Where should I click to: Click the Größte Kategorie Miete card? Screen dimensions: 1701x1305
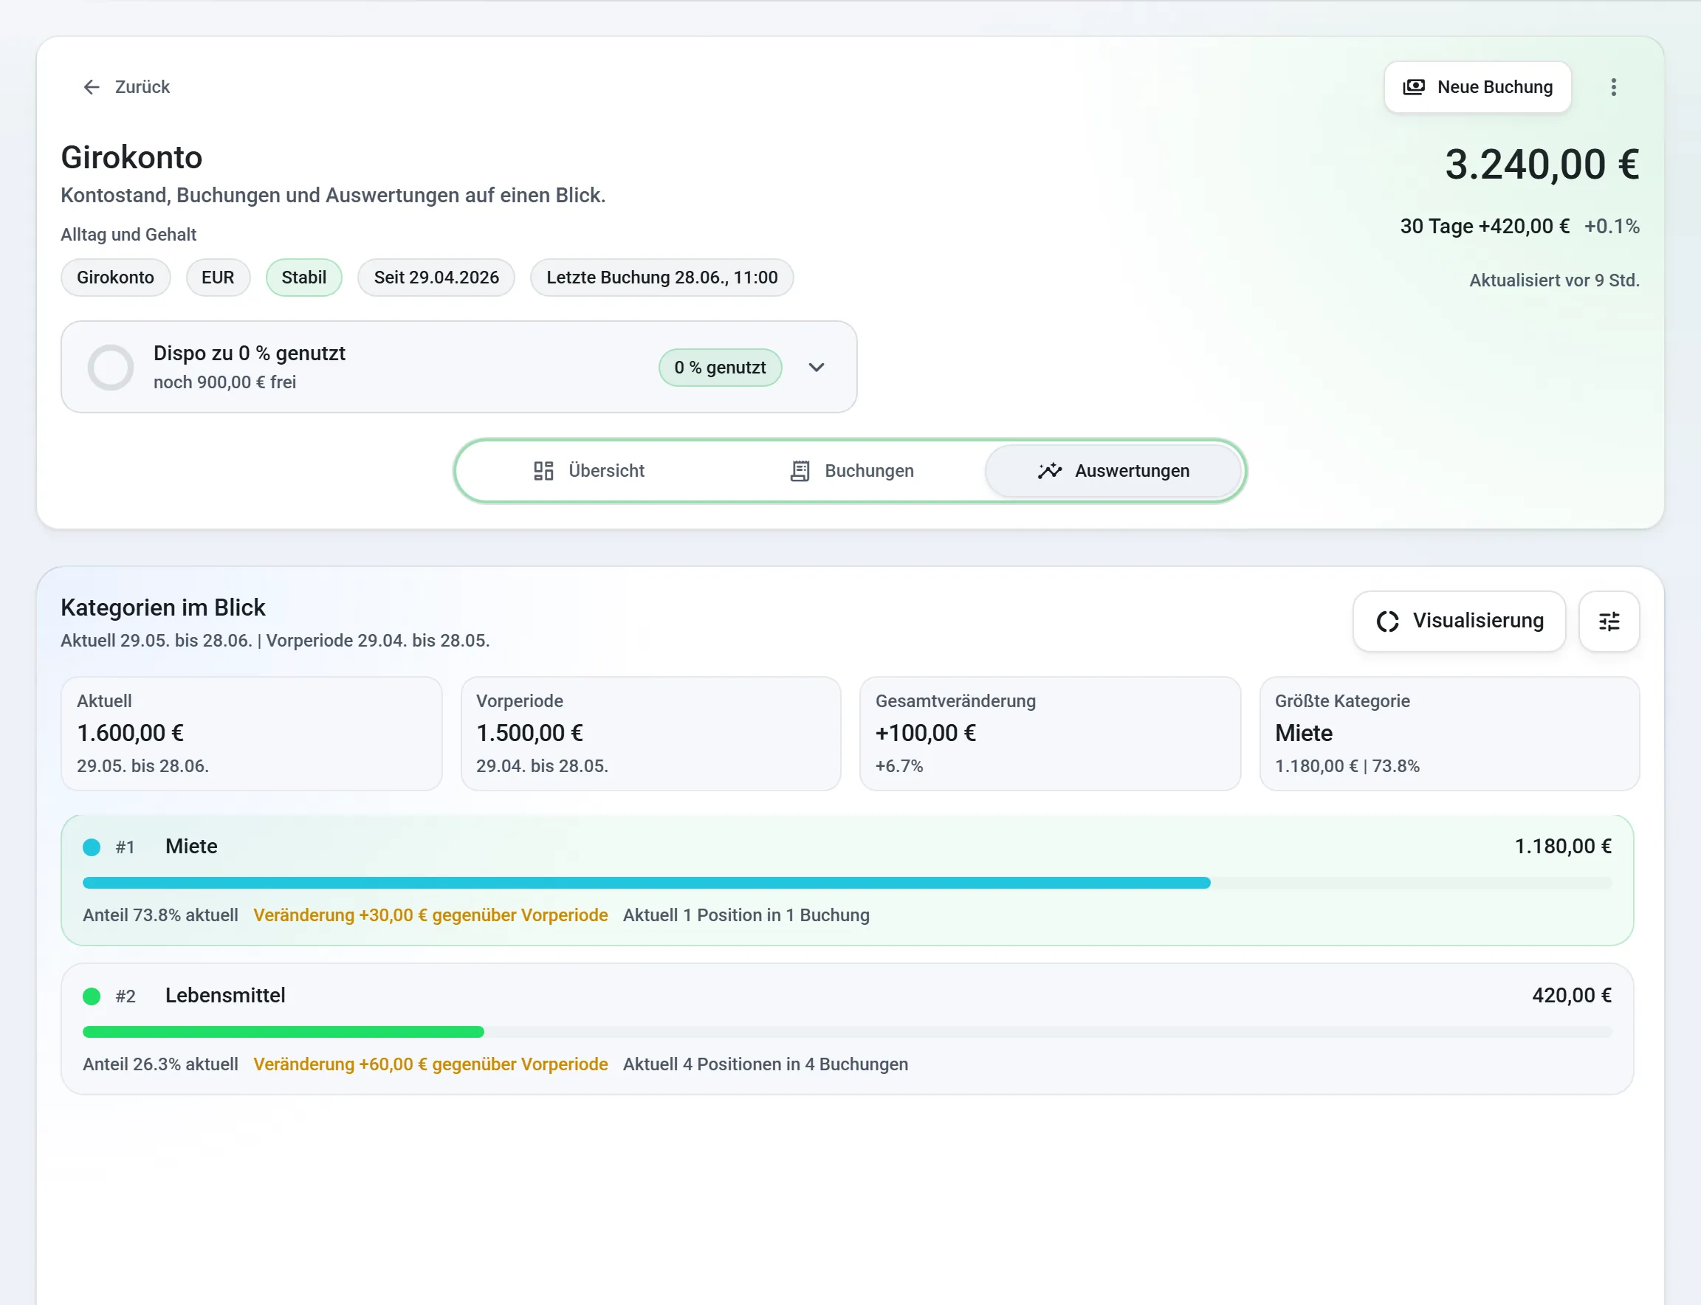[x=1449, y=733]
